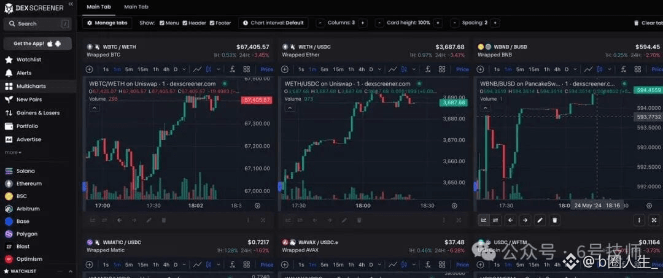Screen dimensions: 663x278
Task: Toggle the Footer checkbox
Action: (x=212, y=23)
